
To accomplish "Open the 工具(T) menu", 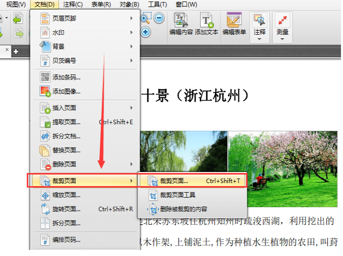I will [157, 5].
